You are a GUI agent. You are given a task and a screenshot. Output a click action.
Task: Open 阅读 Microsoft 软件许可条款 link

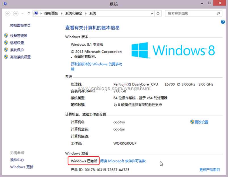[x=123, y=161]
